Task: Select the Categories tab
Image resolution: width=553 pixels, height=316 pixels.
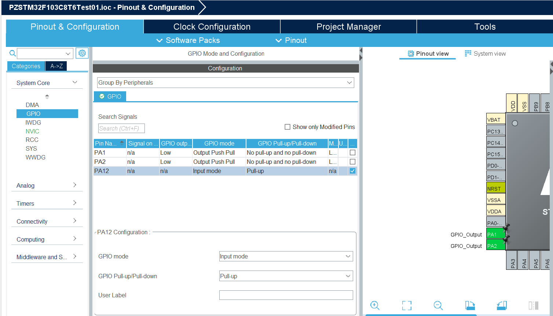Action: [26, 66]
